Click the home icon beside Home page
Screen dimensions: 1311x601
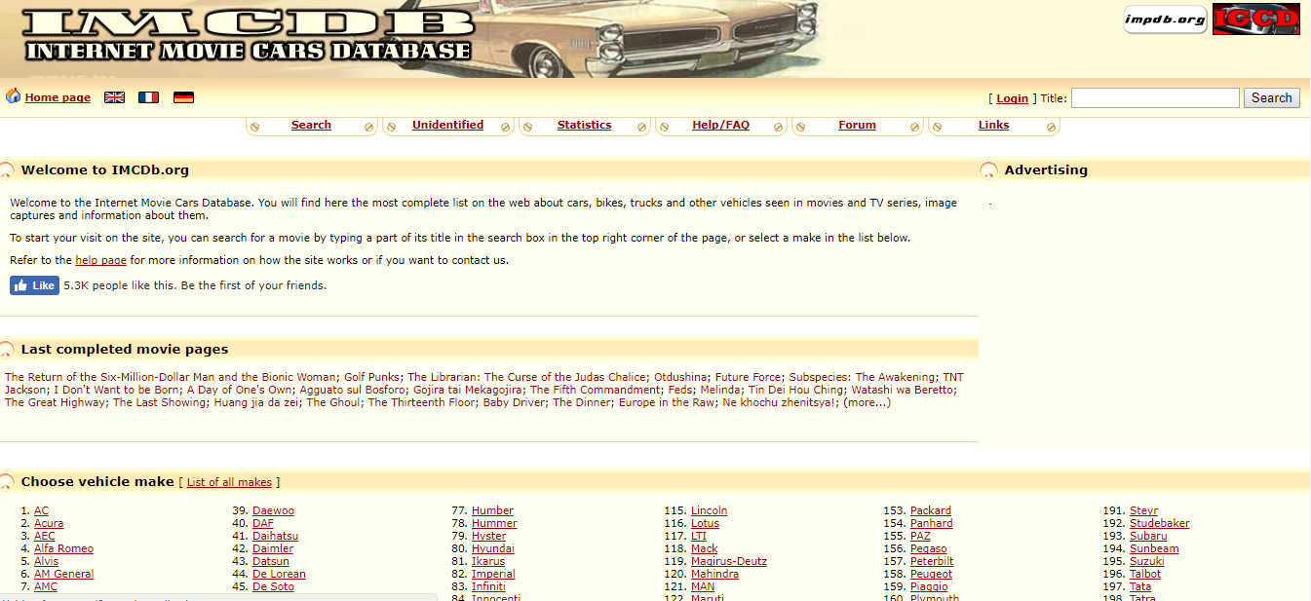click(14, 96)
